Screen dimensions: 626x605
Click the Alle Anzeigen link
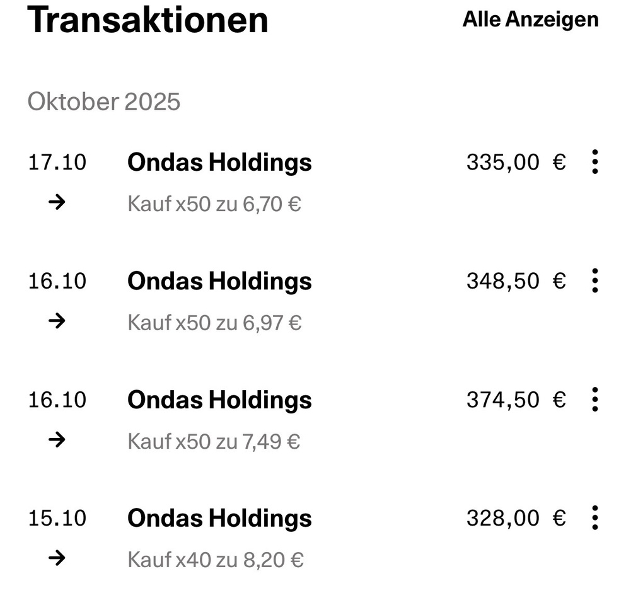[x=530, y=20]
